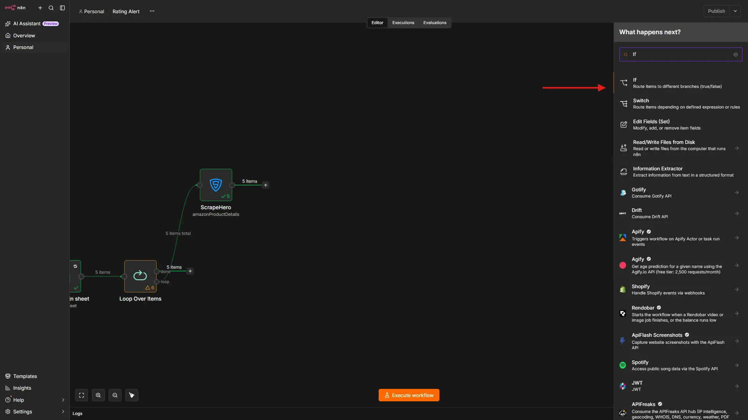Choose the If node from results
This screenshot has width=748, height=420.
tap(681, 83)
